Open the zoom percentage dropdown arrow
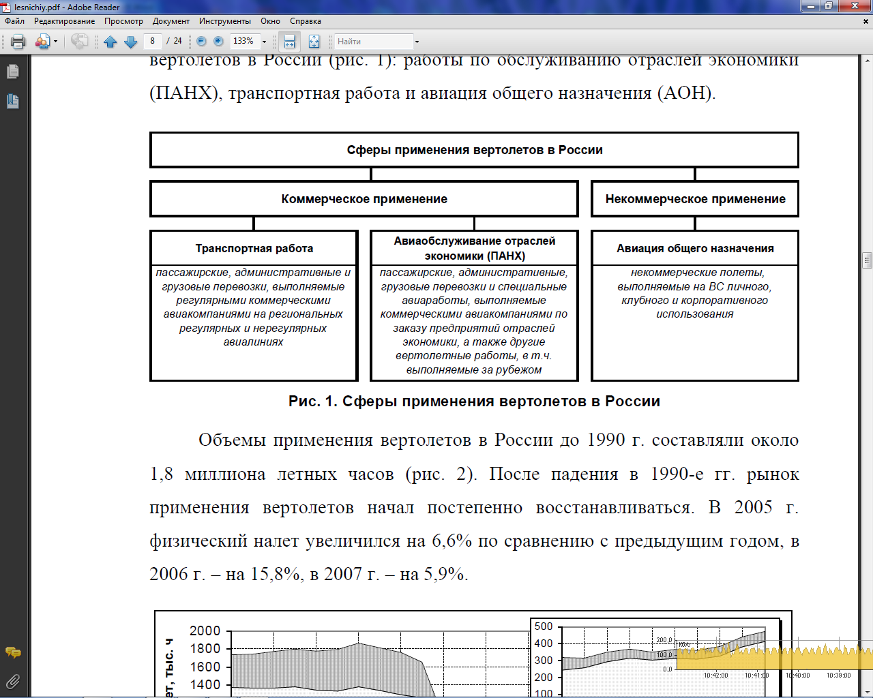This screenshot has width=873, height=698. tap(265, 42)
